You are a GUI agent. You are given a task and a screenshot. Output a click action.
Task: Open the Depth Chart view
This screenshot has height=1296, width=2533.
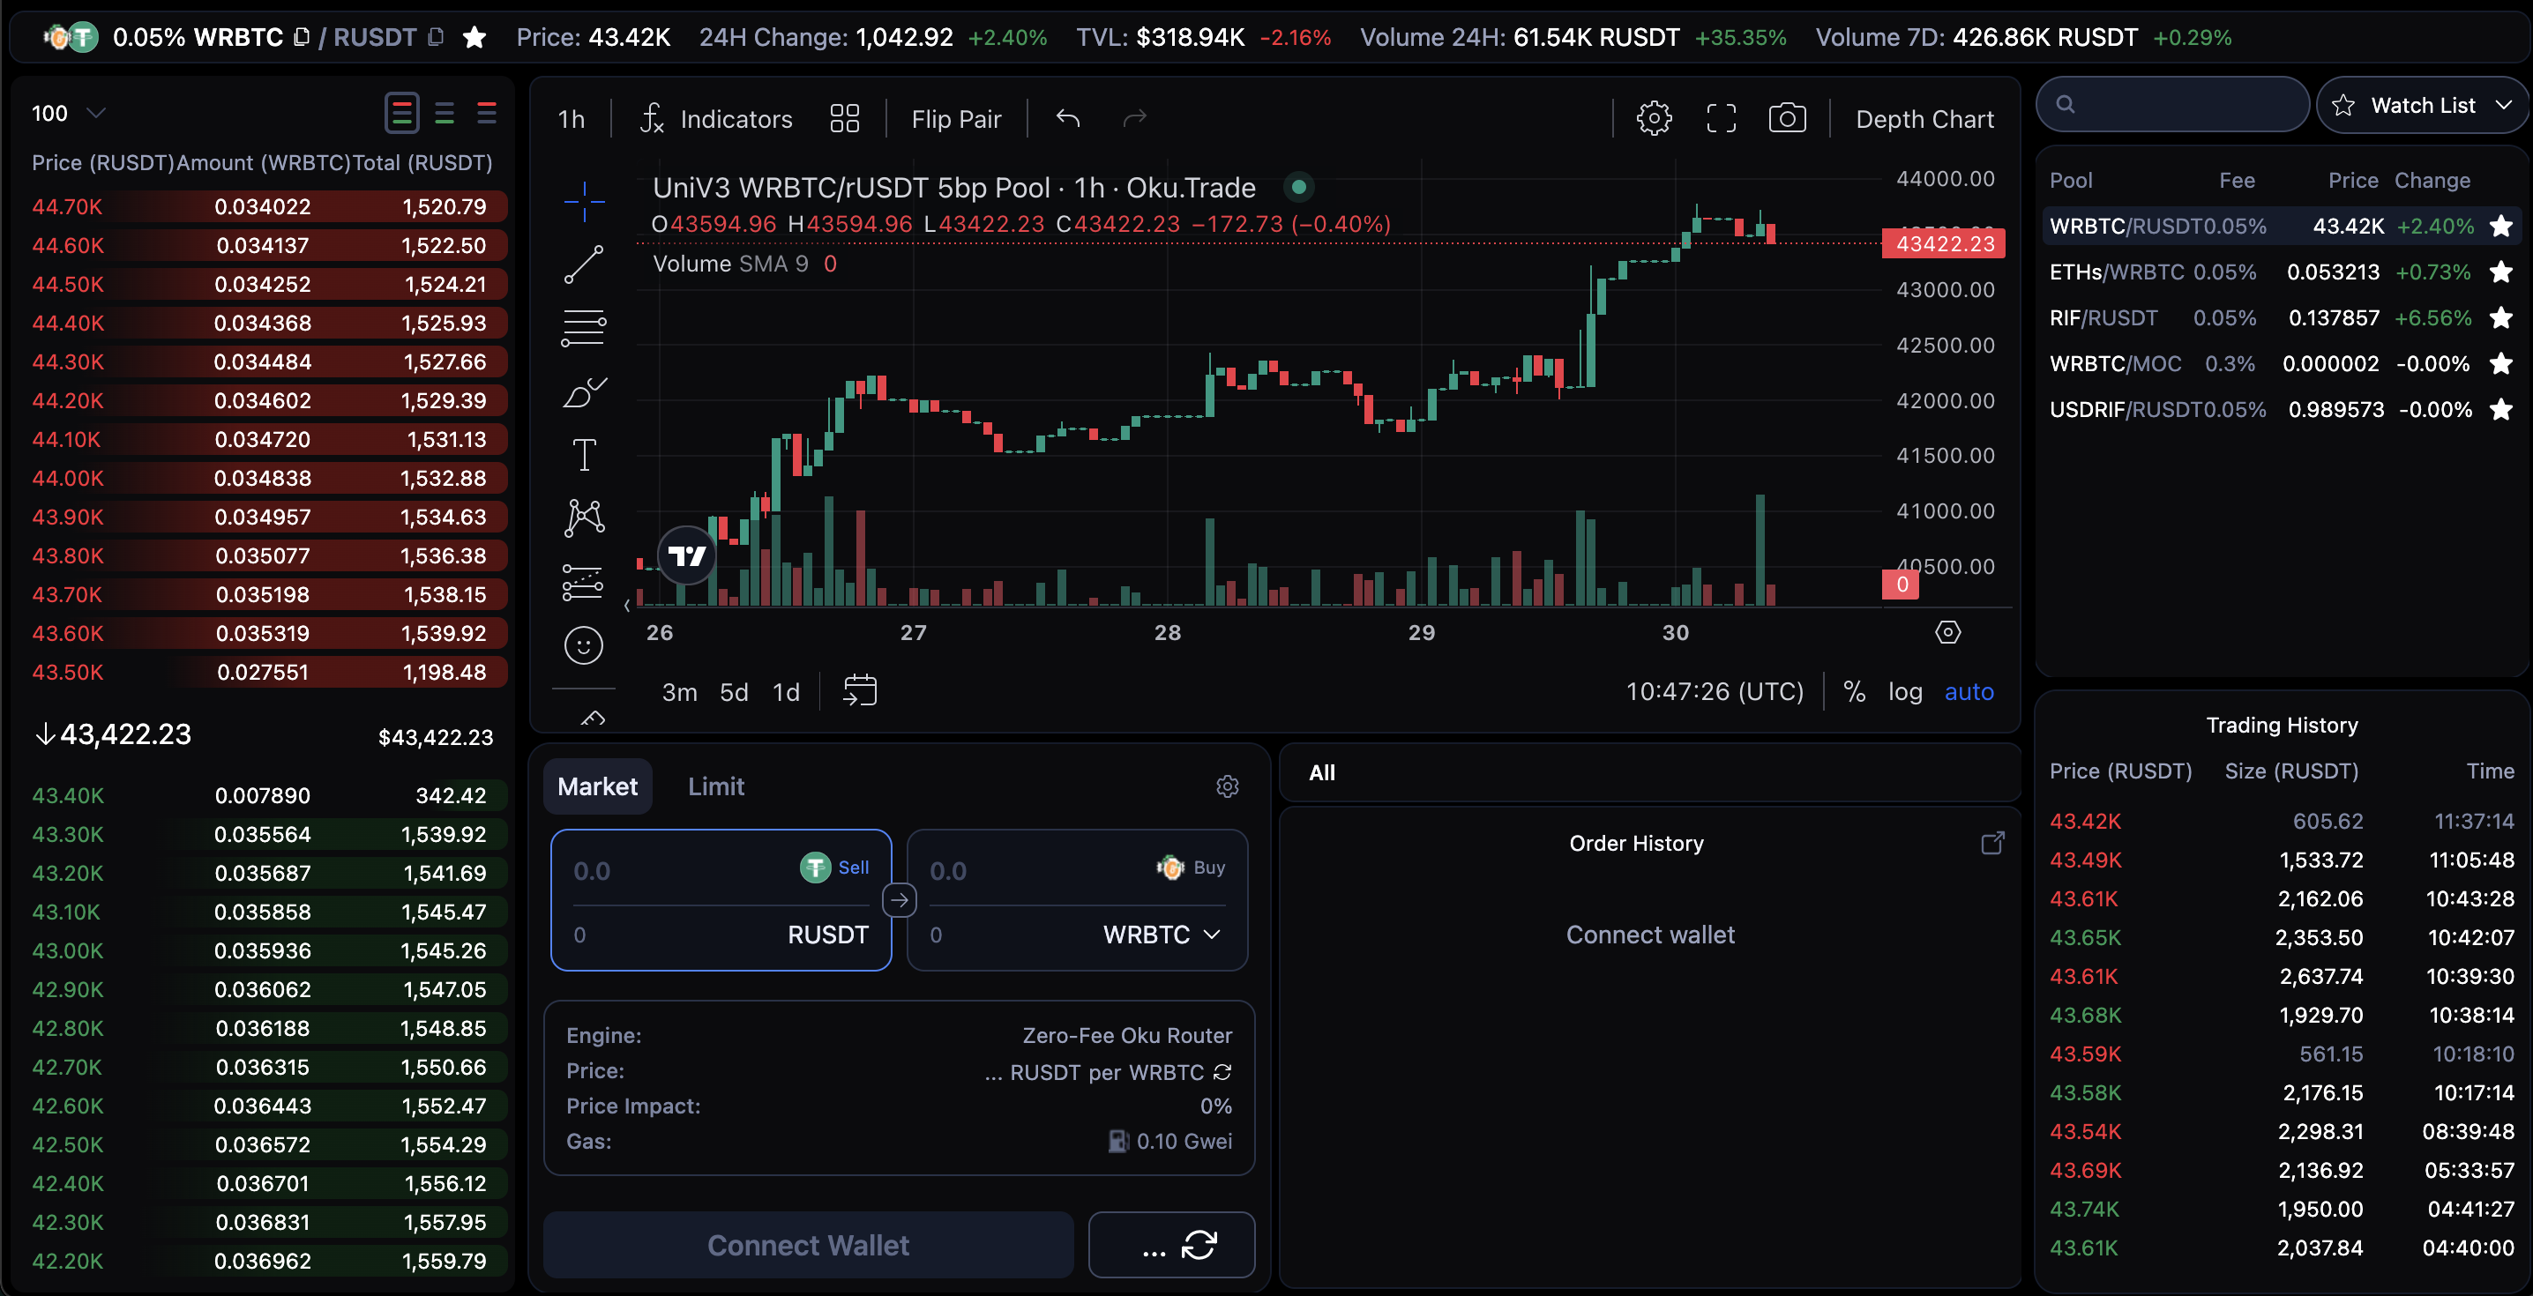click(1924, 119)
